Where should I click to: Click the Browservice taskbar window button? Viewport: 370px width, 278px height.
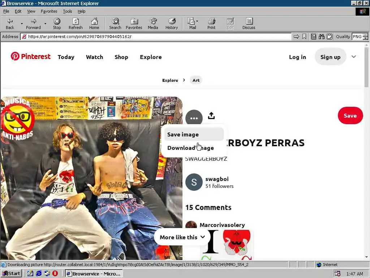click(x=94, y=274)
